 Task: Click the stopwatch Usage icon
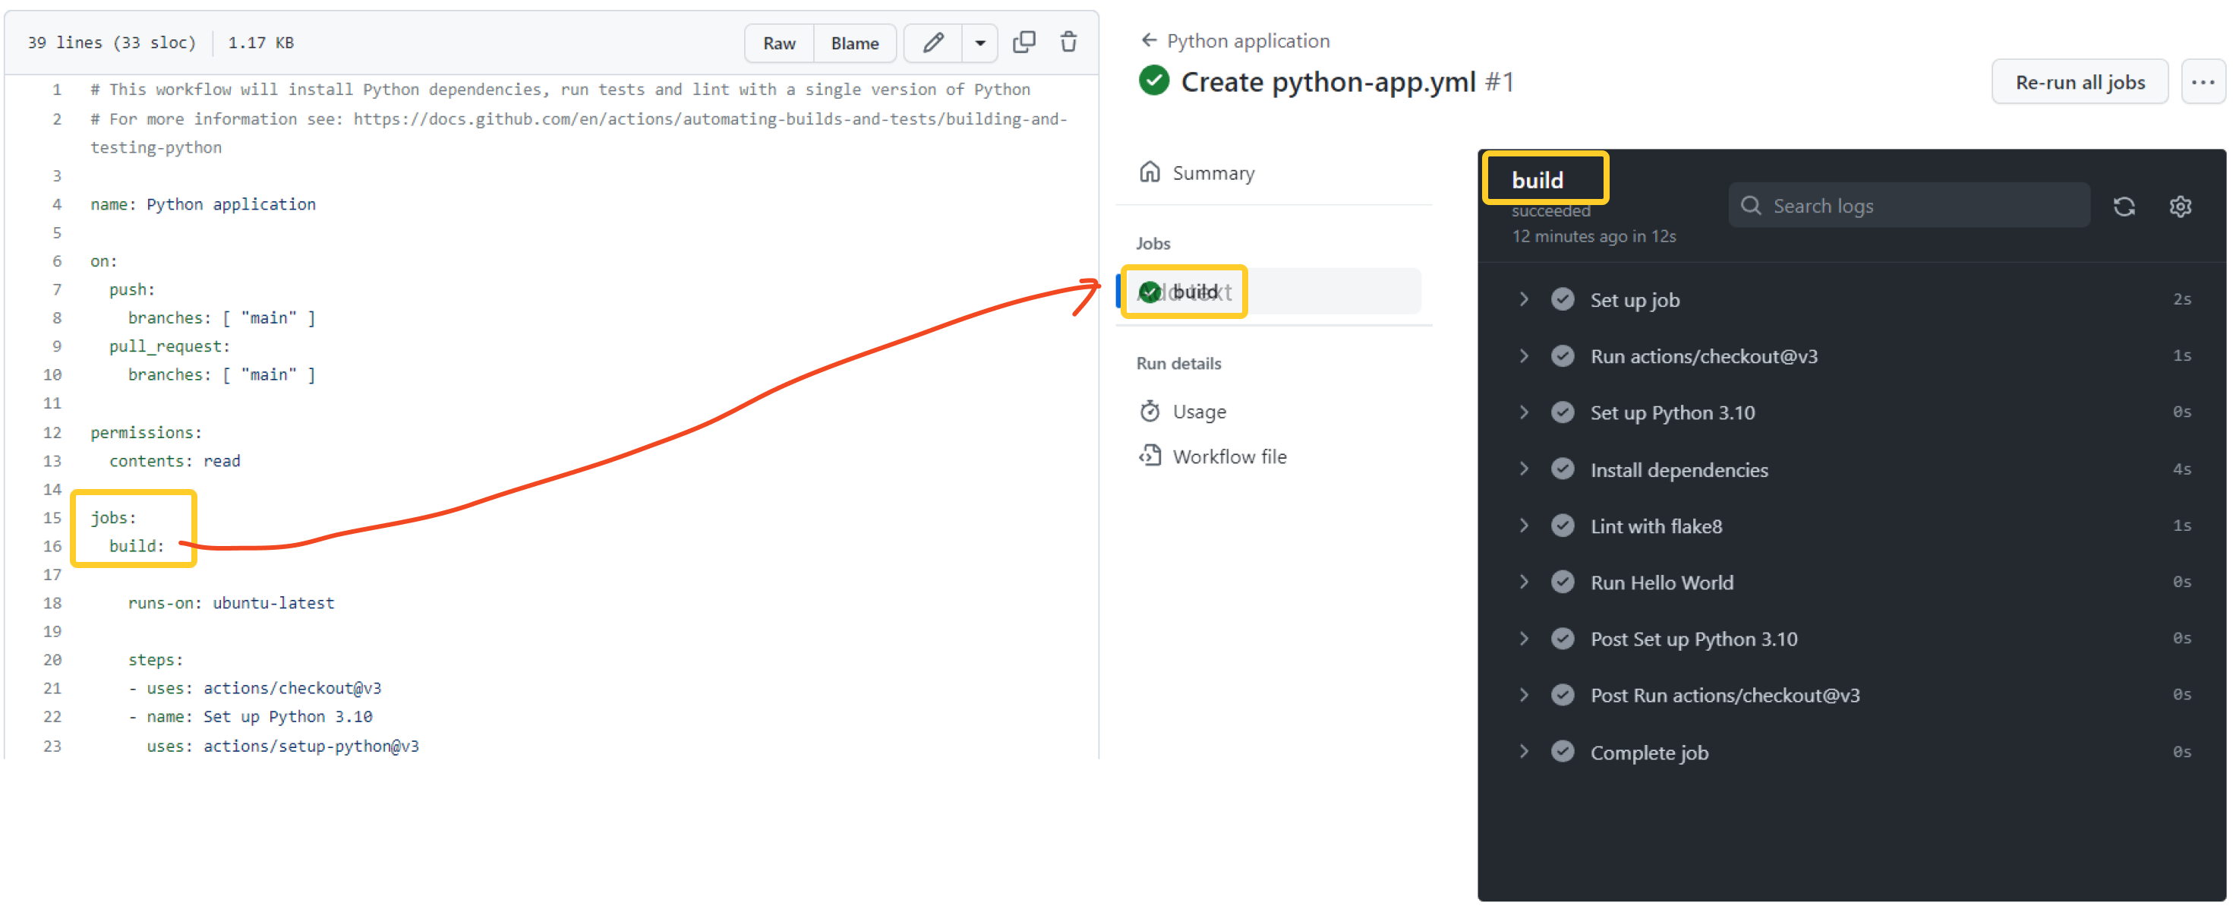pyautogui.click(x=1150, y=411)
